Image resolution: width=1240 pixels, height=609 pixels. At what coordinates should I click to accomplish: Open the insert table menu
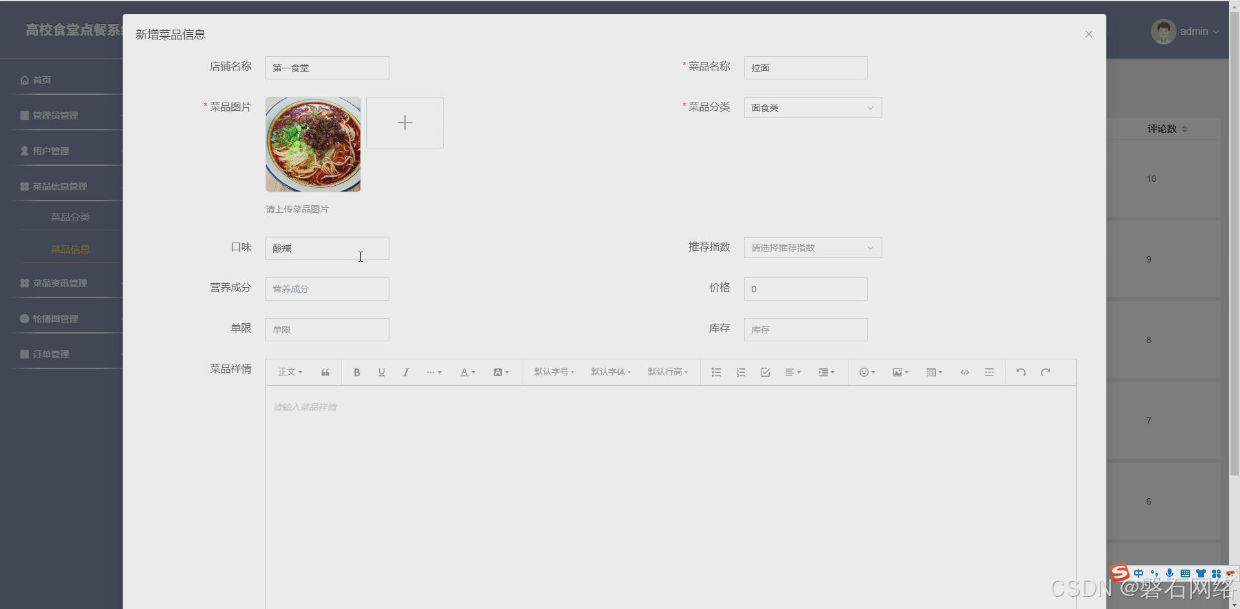pyautogui.click(x=934, y=372)
